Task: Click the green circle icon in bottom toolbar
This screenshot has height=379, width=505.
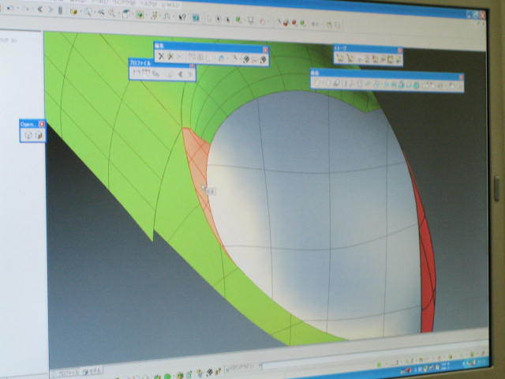Action: coord(167,376)
